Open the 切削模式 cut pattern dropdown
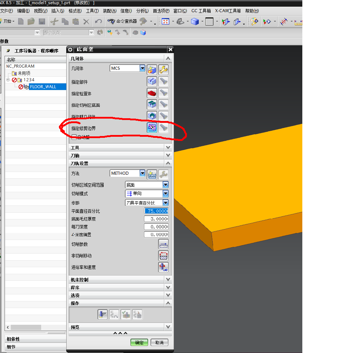The image size is (348, 353). coord(166,194)
